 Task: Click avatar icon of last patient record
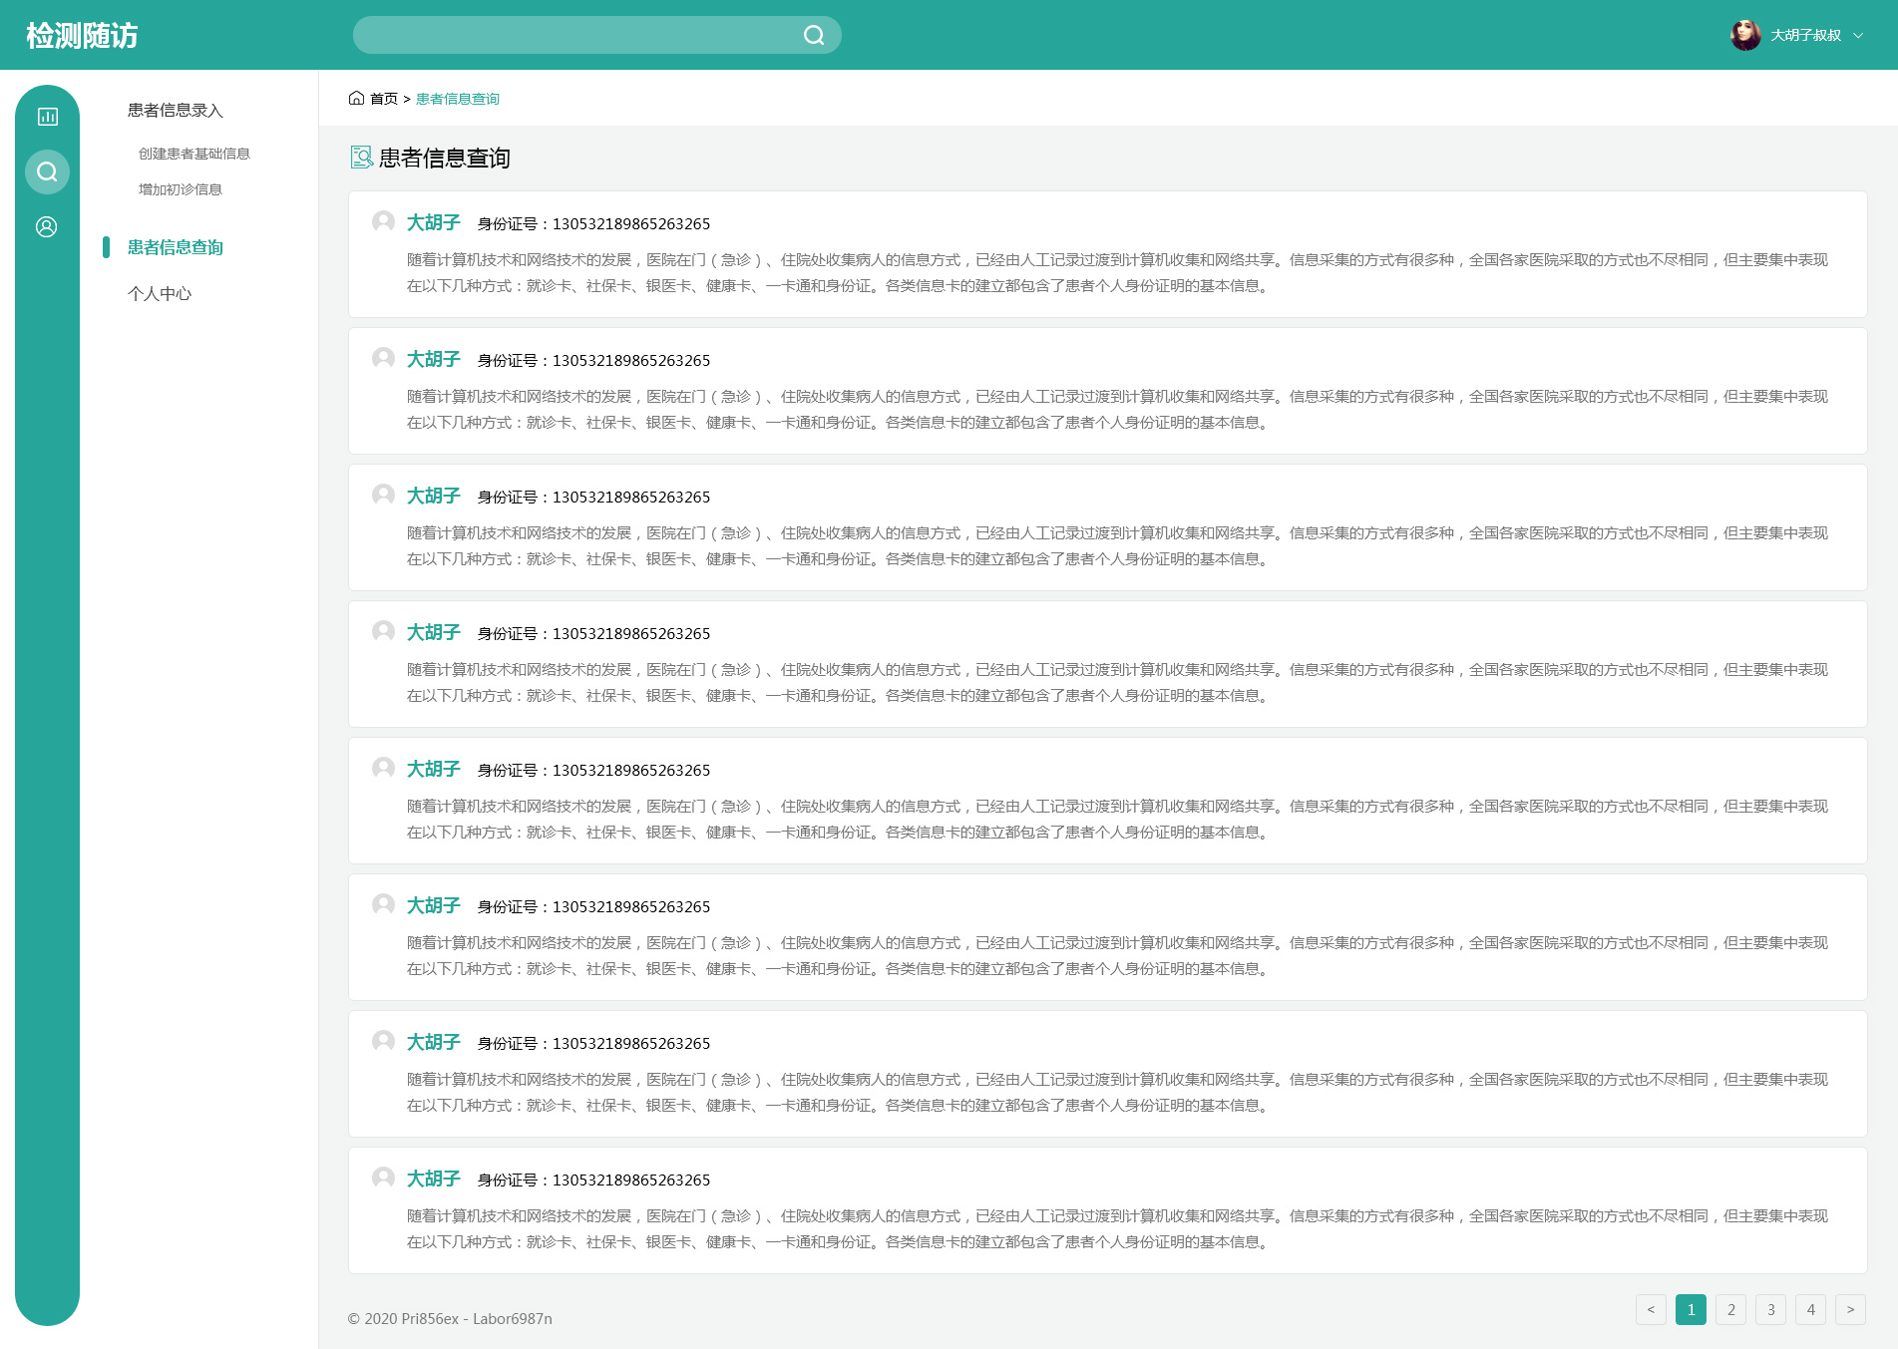(x=383, y=1178)
